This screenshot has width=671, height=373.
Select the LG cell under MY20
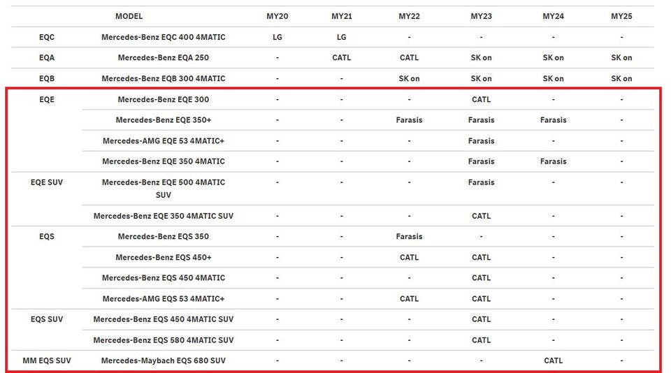277,37
